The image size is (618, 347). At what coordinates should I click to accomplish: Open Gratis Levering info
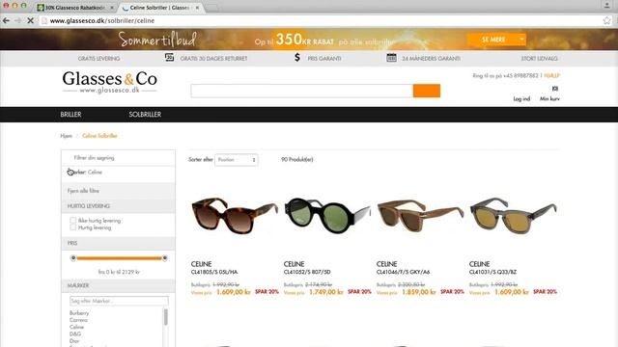click(x=98, y=58)
